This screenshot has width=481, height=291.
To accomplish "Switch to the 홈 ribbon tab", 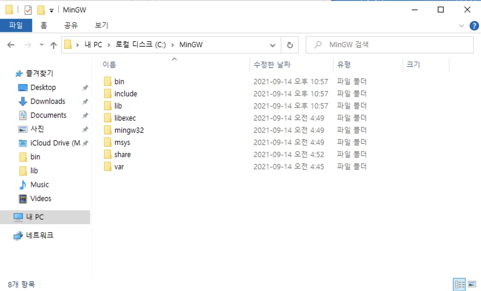I will [x=43, y=25].
